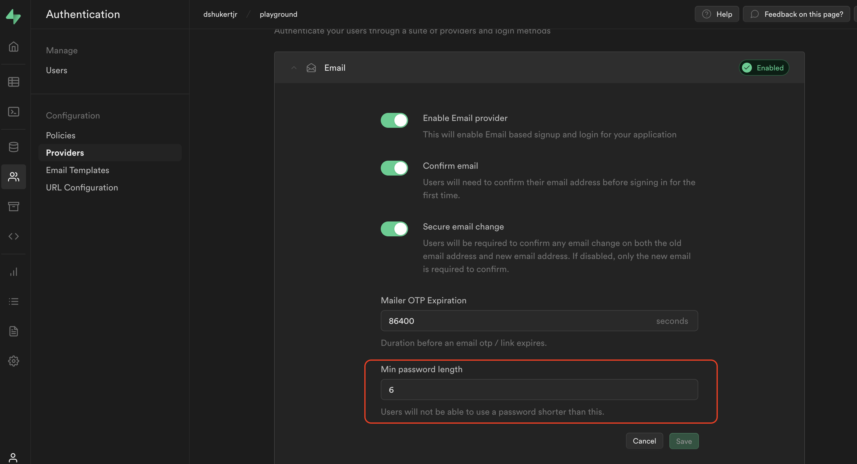Image resolution: width=857 pixels, height=464 pixels.
Task: Open Users in the Manage menu
Action: tap(56, 70)
